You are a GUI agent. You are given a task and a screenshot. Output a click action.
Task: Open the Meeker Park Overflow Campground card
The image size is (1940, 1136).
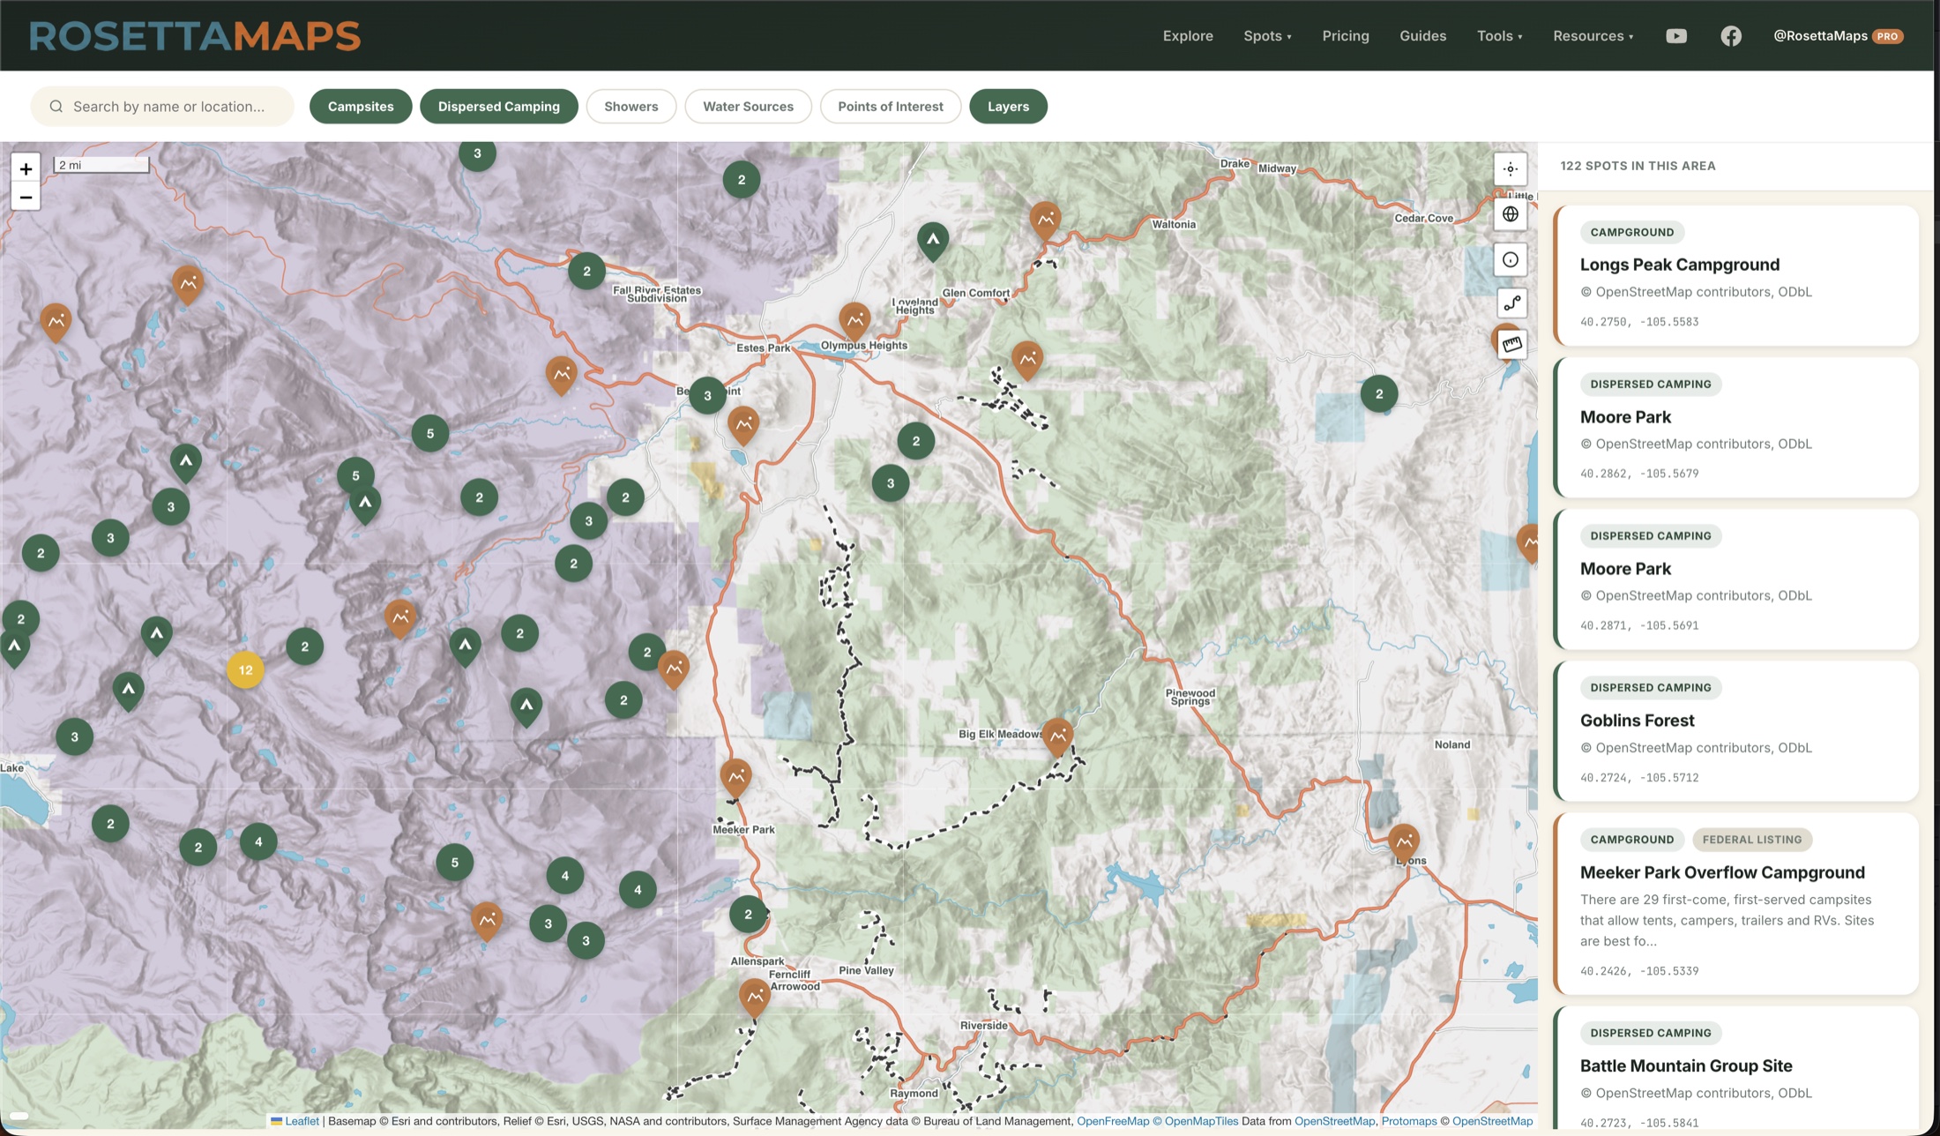click(1735, 903)
